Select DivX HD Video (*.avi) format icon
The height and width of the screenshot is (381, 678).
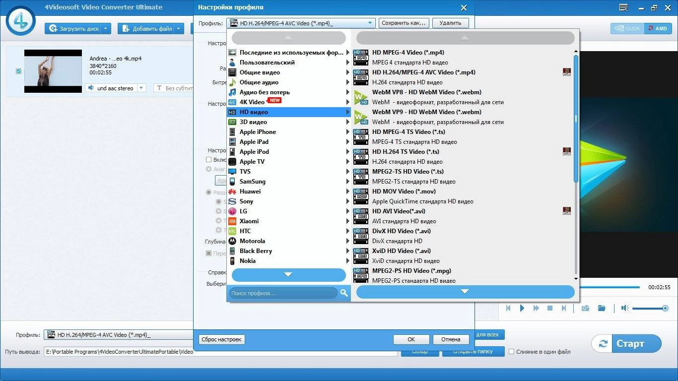[361, 236]
